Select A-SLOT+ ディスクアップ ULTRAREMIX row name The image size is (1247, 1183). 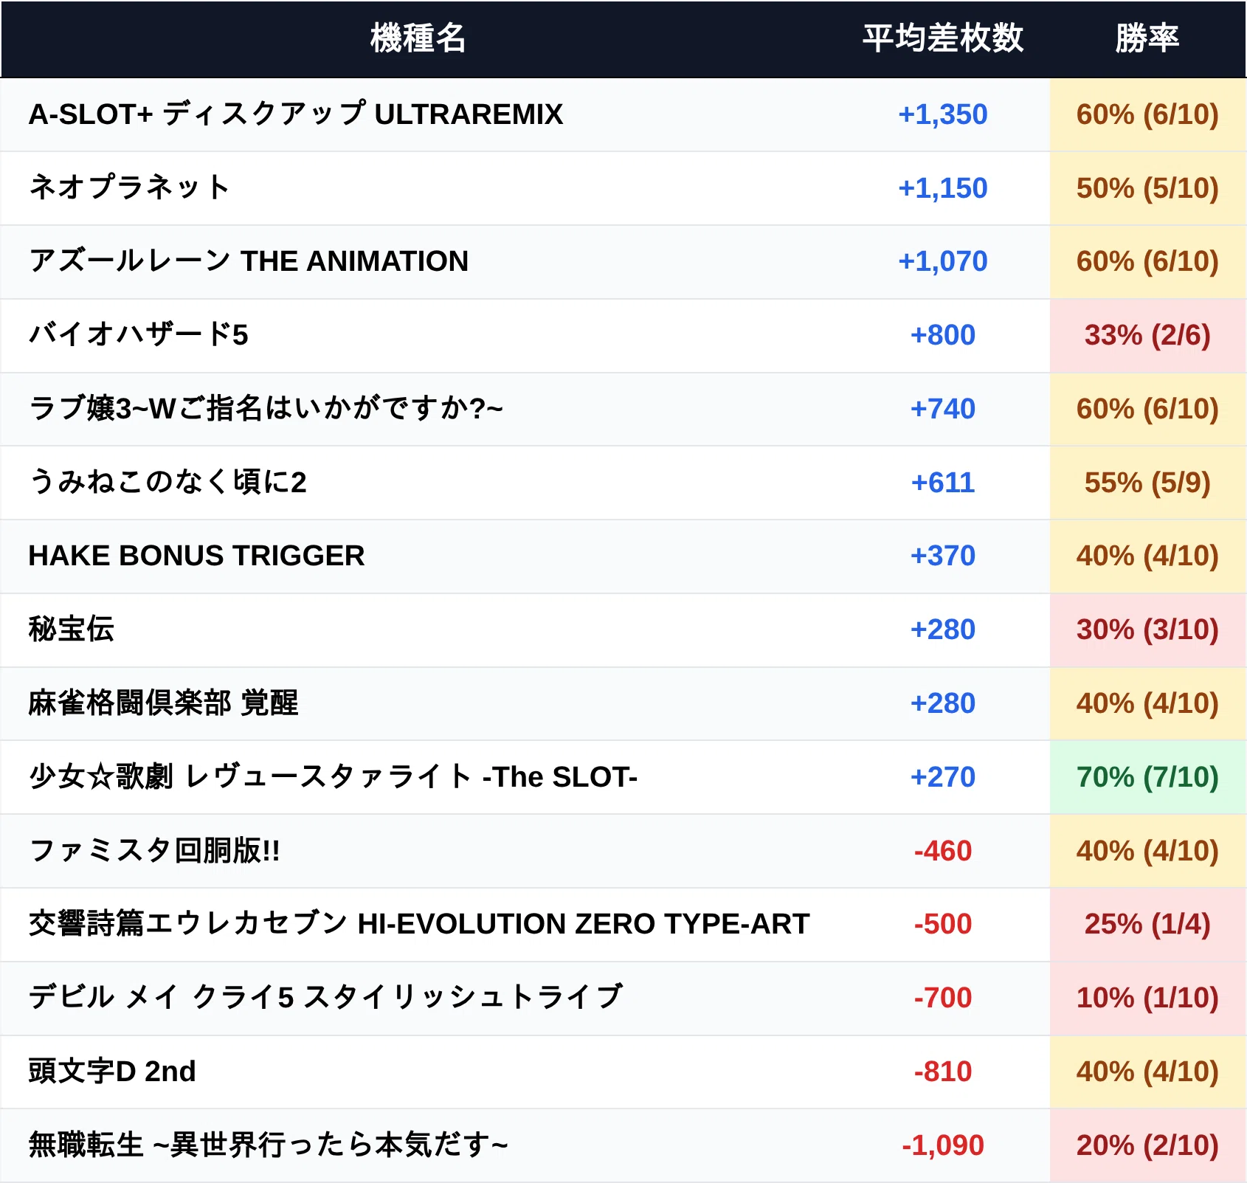coord(295,114)
